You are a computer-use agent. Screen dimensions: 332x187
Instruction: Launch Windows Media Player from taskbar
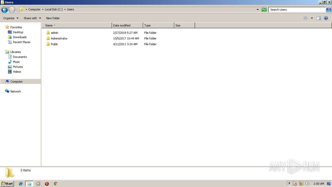tap(38, 184)
